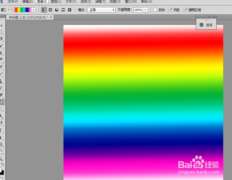232x180 pixels.
Task: Open the gradient picker dropdown arrow
Action: tap(34, 10)
